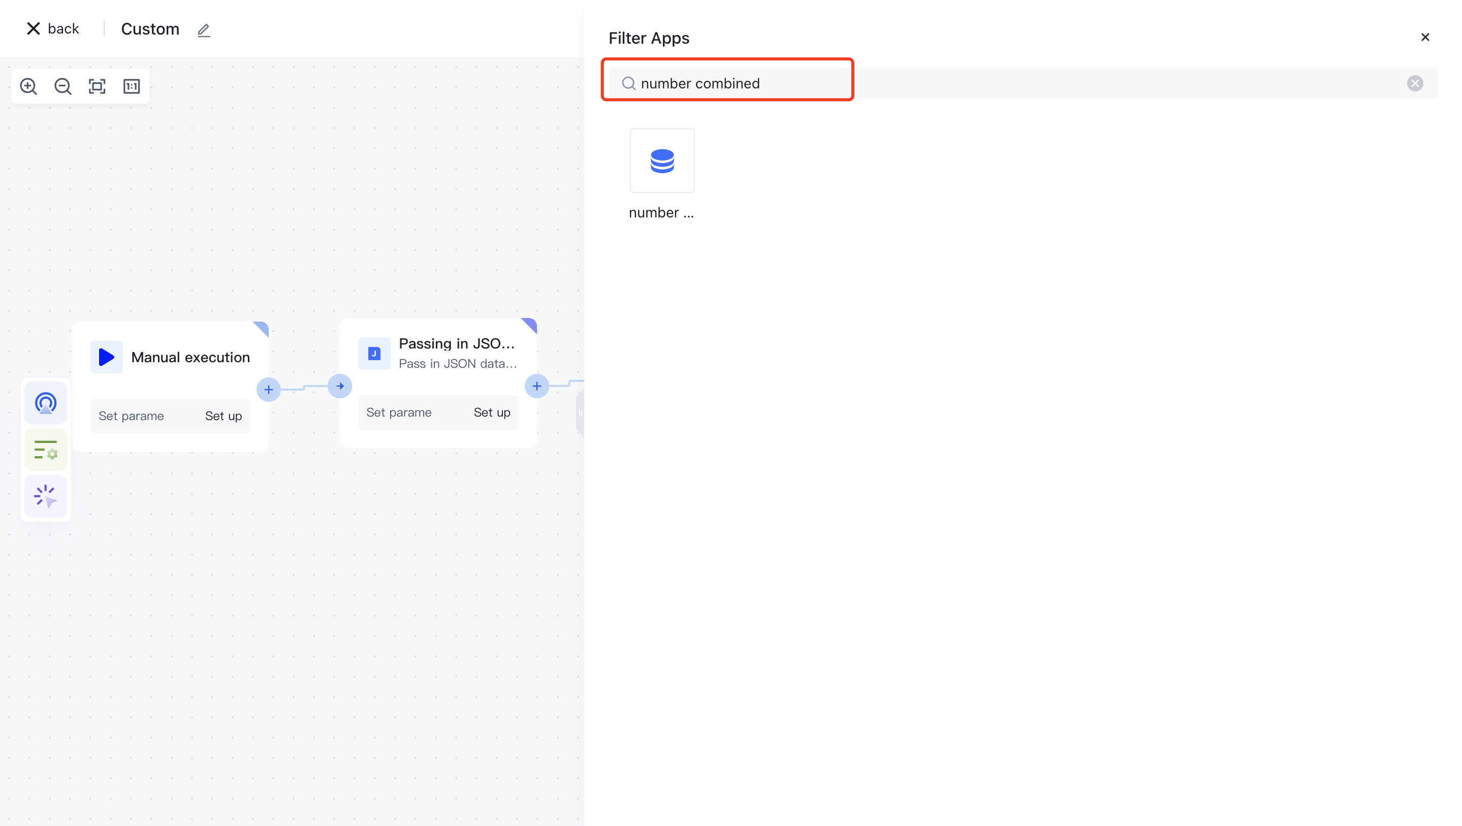This screenshot has height=826, width=1462.
Task: Click the zoom in magnifier icon
Action: 28,86
